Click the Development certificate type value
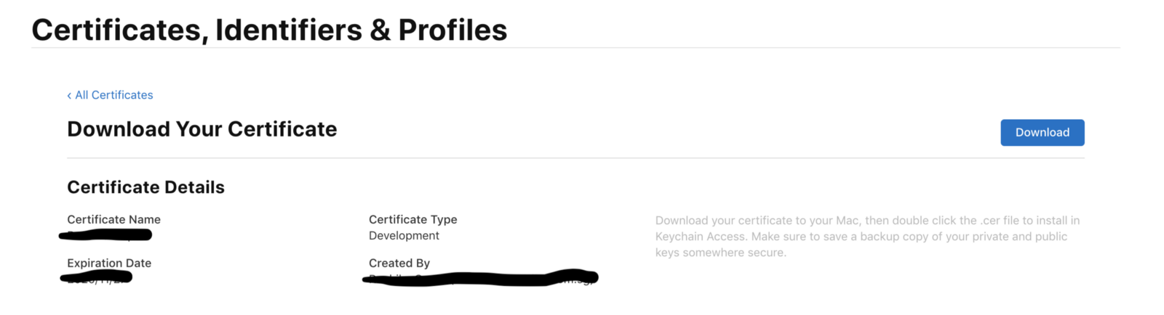1164x315 pixels. coord(404,236)
